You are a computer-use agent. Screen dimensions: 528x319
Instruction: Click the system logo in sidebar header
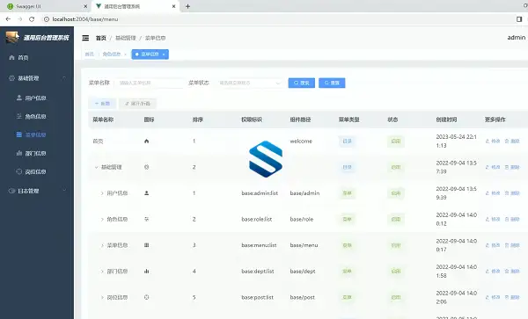[12, 37]
